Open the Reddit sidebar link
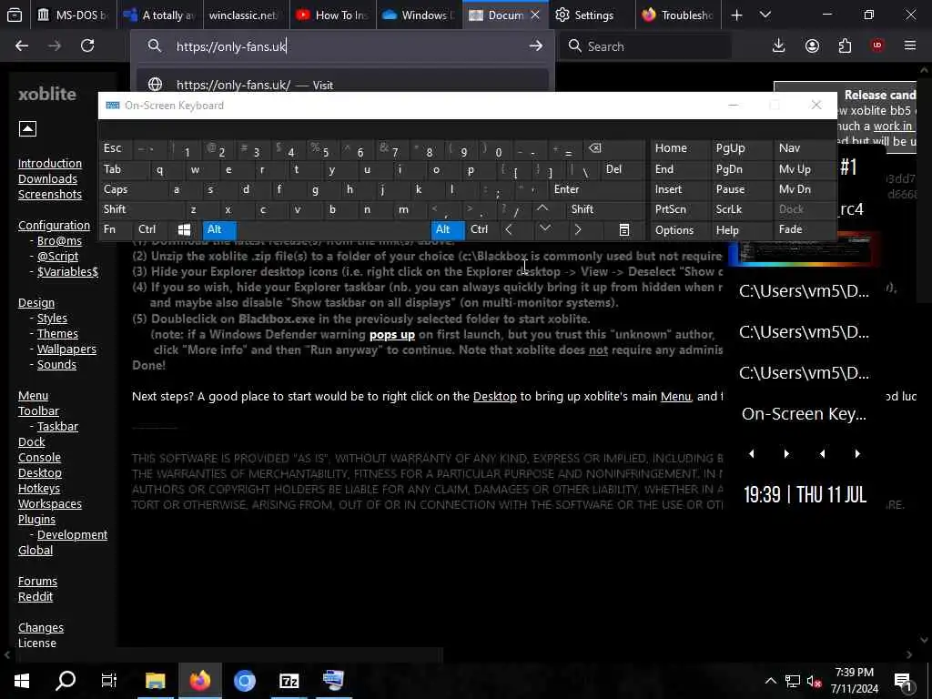Viewport: 932px width, 699px height. [35, 596]
